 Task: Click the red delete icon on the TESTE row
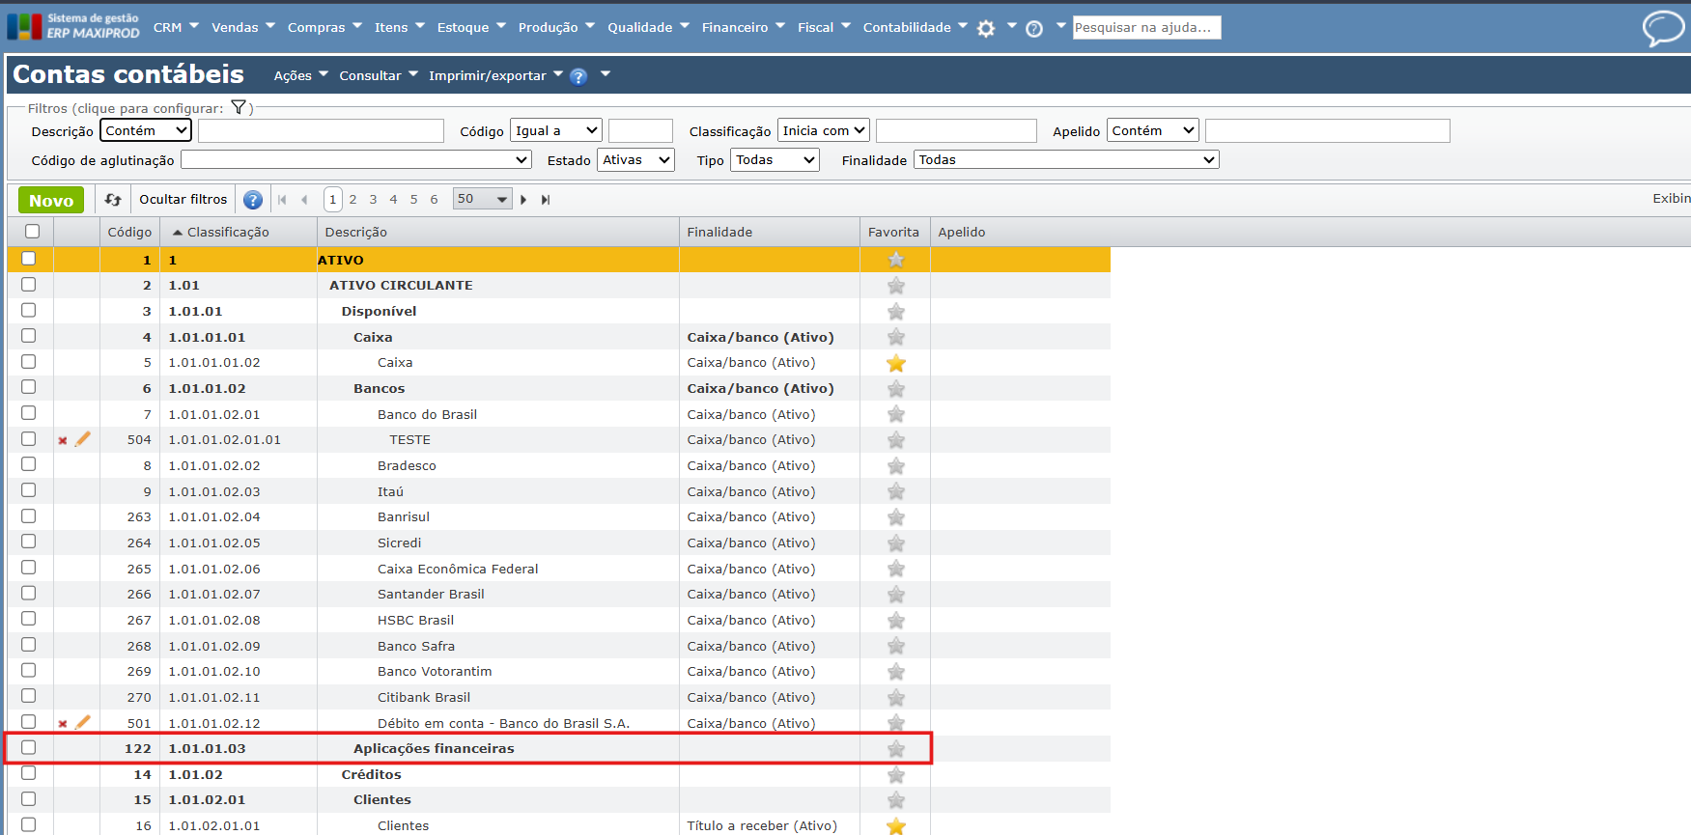pyautogui.click(x=63, y=440)
